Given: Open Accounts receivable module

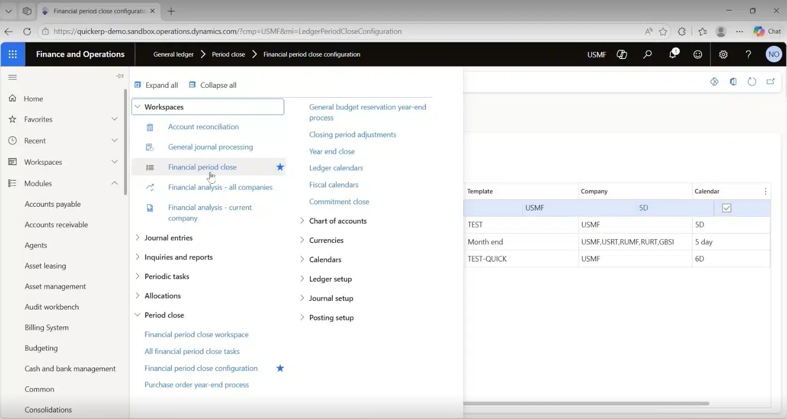Looking at the screenshot, I should tap(56, 225).
